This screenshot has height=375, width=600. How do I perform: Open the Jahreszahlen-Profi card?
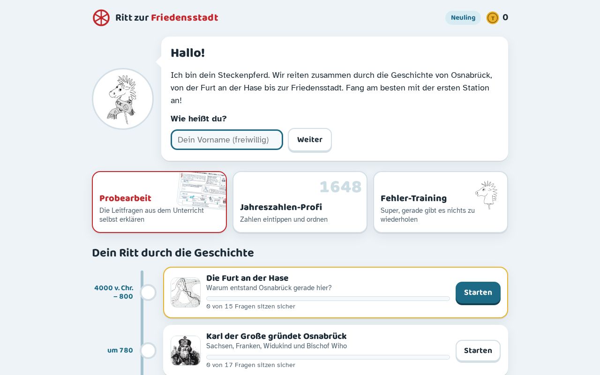300,202
